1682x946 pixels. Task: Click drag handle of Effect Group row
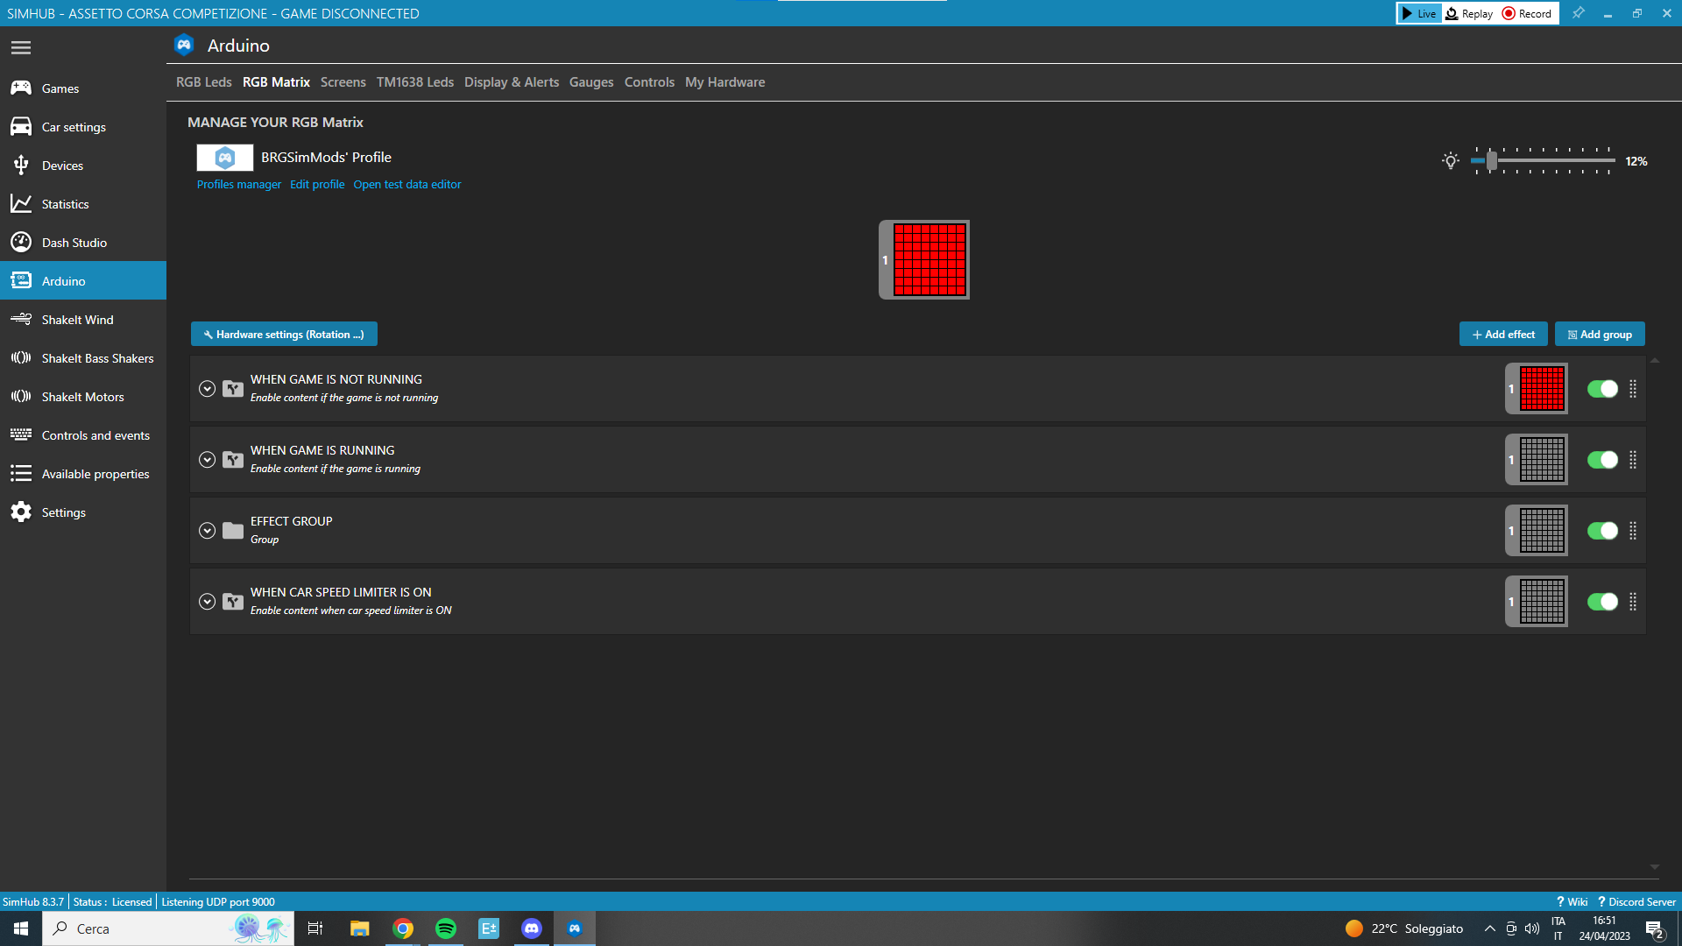[1633, 531]
